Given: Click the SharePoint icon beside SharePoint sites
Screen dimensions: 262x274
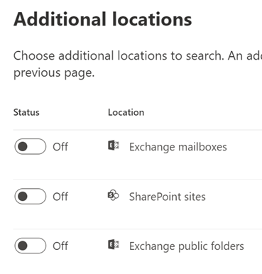Looking at the screenshot, I should [x=114, y=195].
